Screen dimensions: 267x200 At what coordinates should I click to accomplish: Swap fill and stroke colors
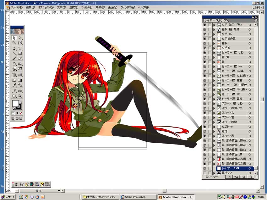click(21, 102)
